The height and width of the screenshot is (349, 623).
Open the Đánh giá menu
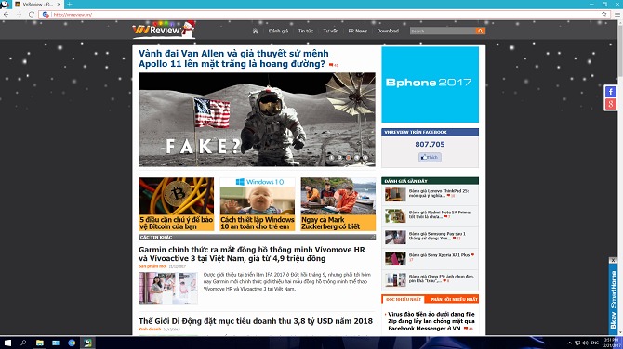tap(278, 31)
